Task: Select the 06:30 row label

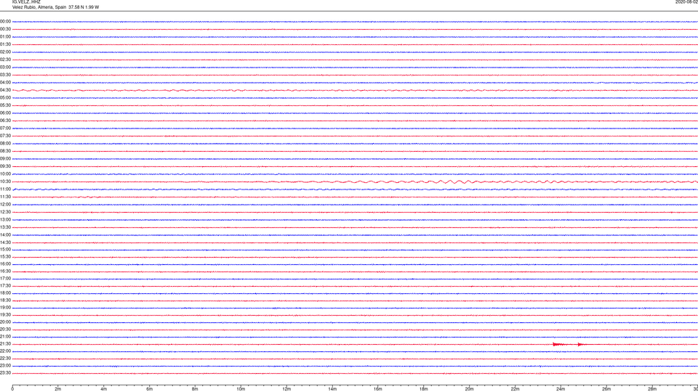Action: point(5,121)
